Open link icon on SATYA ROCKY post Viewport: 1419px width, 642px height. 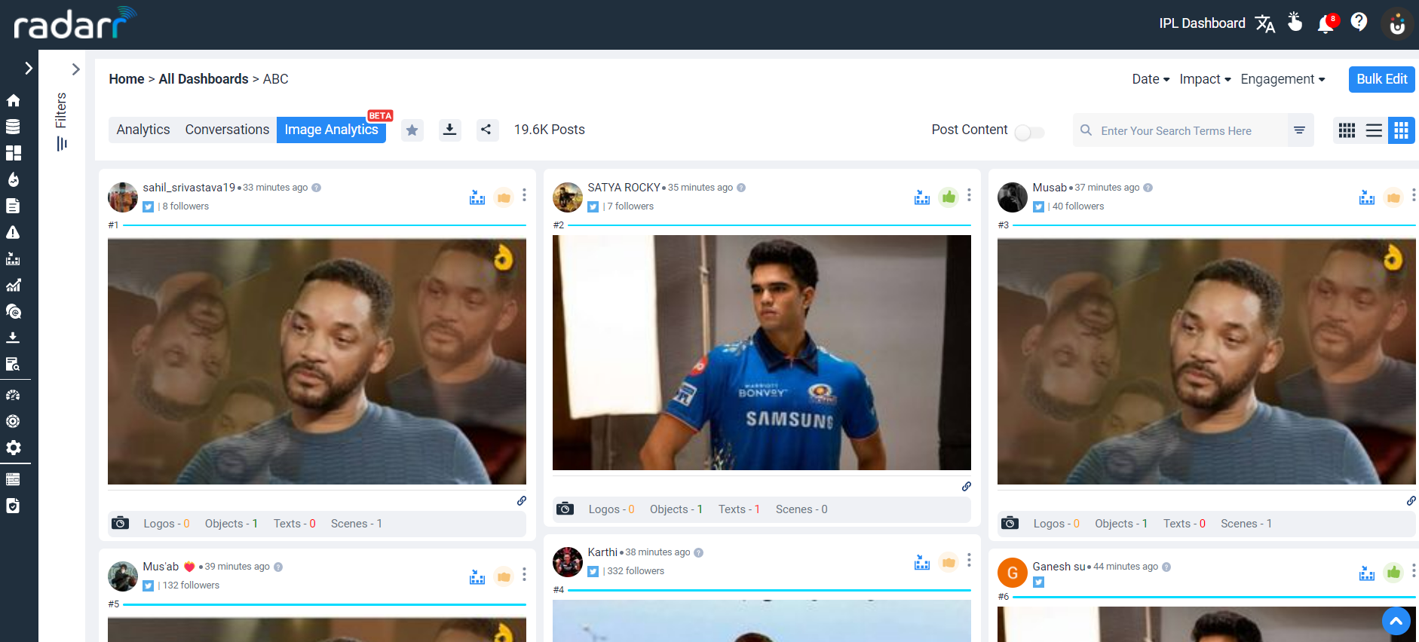[966, 486]
